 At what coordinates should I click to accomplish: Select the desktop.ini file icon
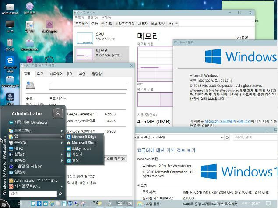click(x=49, y=27)
